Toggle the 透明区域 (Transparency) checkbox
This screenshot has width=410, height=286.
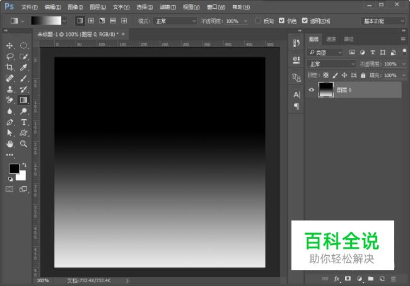[305, 21]
